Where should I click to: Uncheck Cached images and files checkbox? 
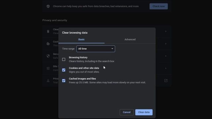(64, 81)
